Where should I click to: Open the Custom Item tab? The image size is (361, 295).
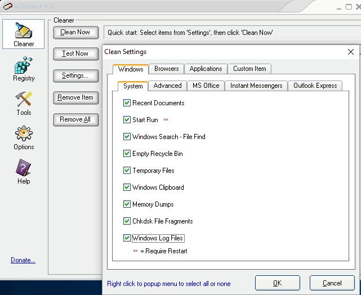249,69
